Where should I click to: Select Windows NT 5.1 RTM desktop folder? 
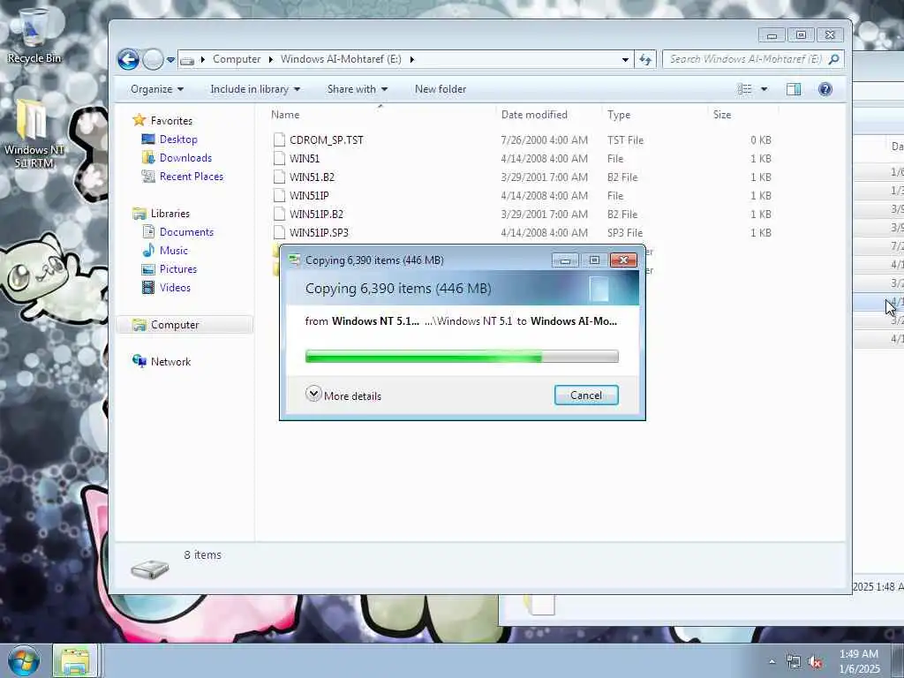click(33, 134)
